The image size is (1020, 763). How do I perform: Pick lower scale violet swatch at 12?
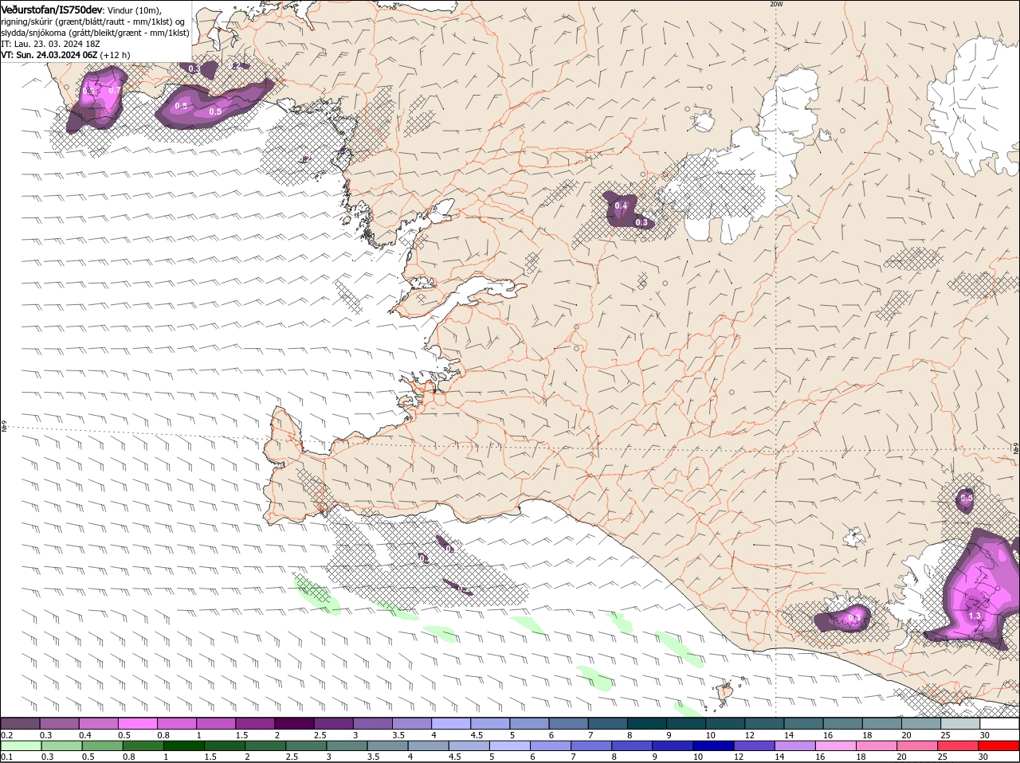click(753, 746)
